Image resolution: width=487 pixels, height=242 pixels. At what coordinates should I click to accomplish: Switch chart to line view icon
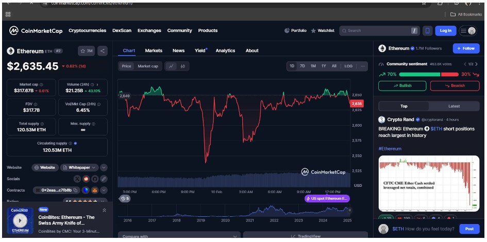171,66
